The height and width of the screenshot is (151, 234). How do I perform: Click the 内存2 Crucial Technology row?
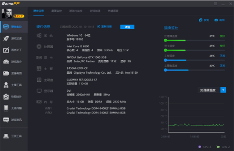tap(96, 113)
